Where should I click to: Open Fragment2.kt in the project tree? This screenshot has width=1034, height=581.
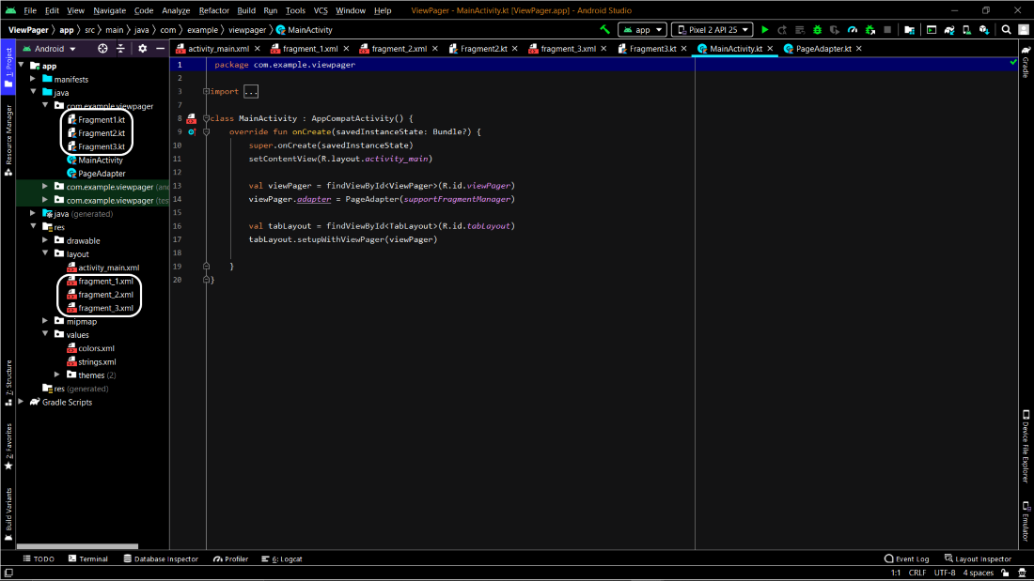[x=101, y=133]
